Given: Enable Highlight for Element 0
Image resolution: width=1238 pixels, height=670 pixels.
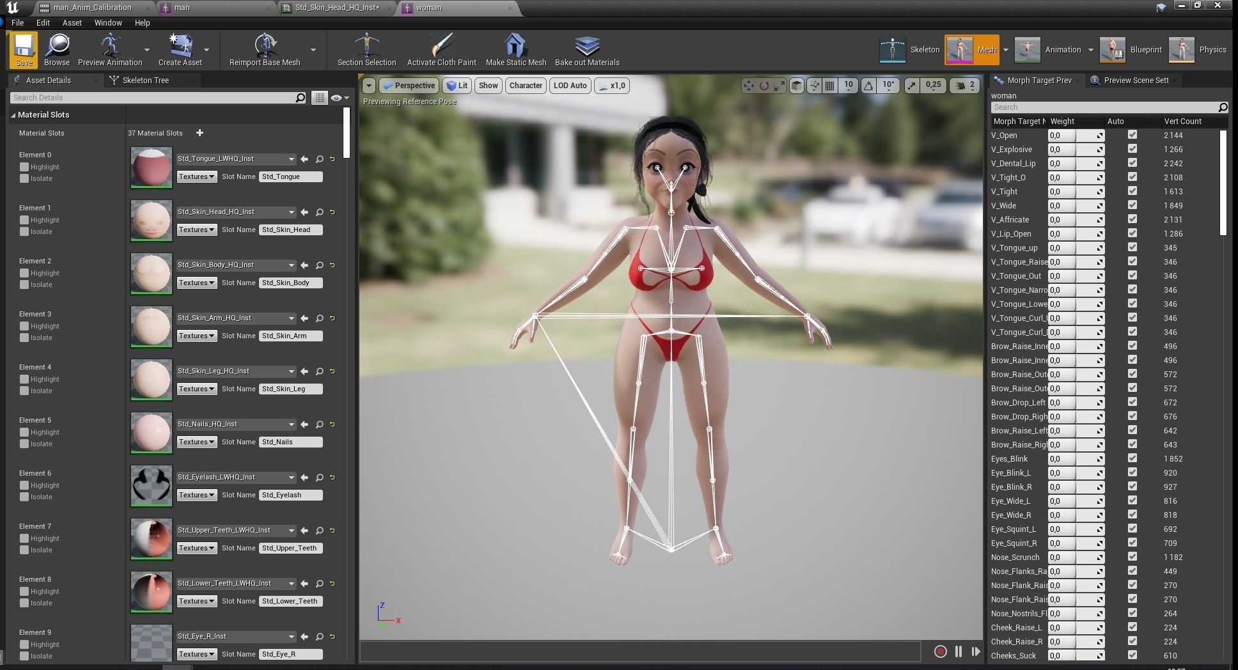Looking at the screenshot, I should tap(24, 167).
